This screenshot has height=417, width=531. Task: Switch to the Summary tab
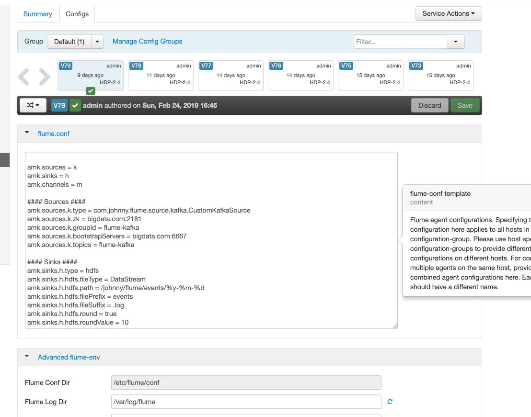click(x=38, y=14)
